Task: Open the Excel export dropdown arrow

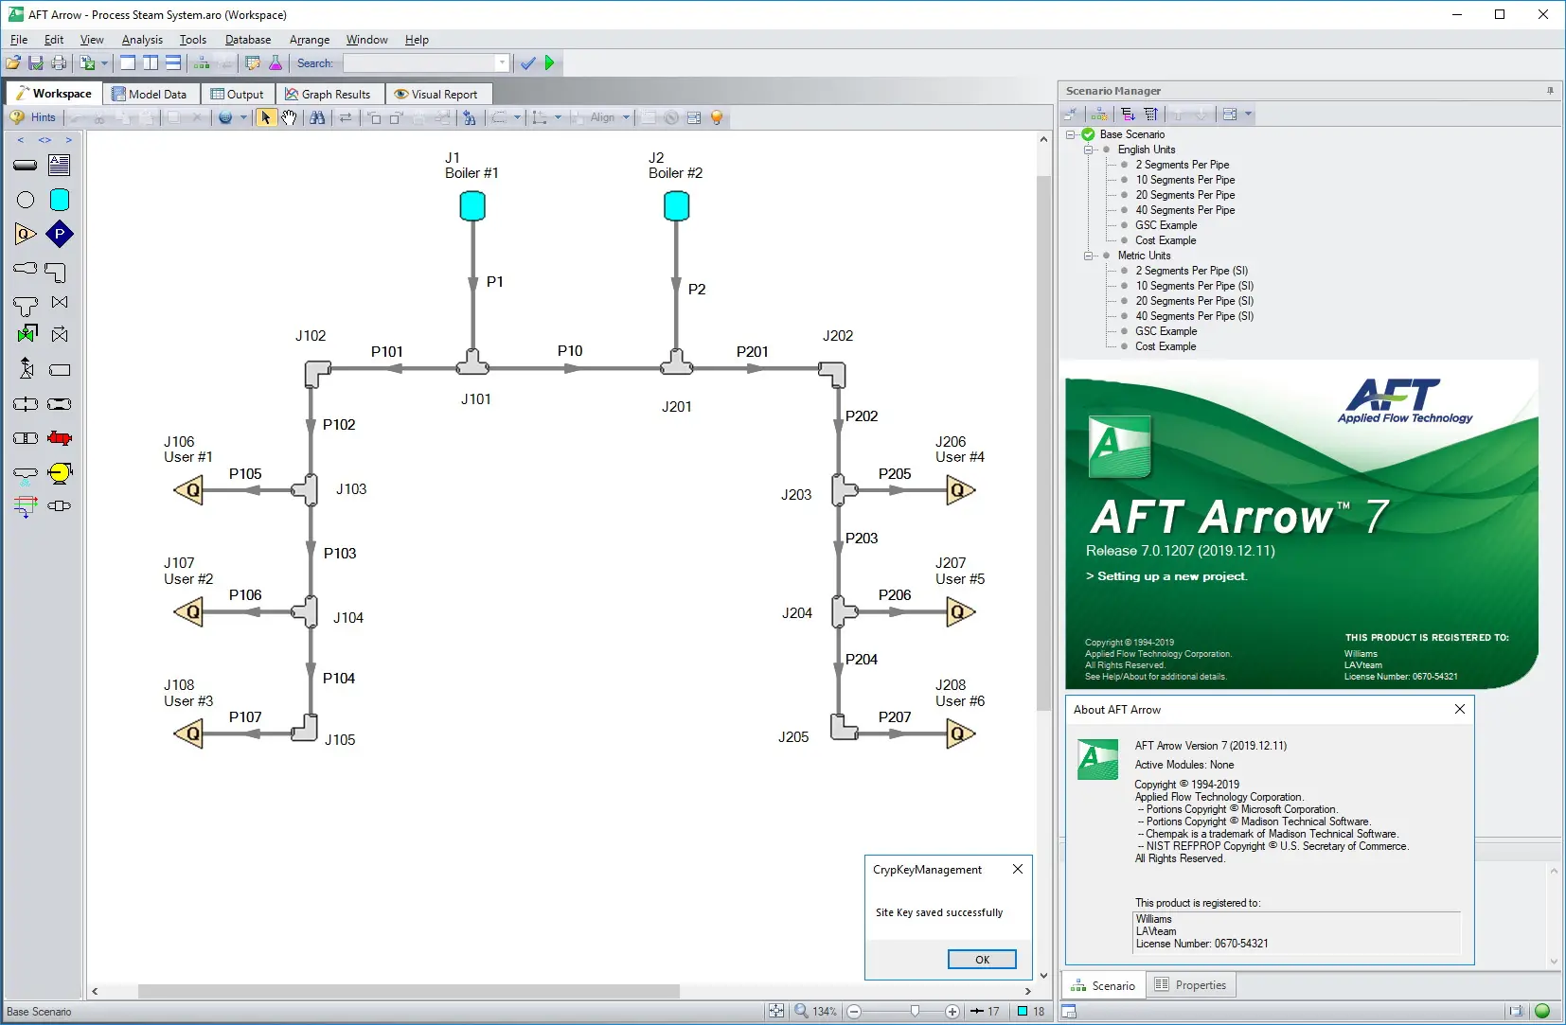Action: coord(104,63)
